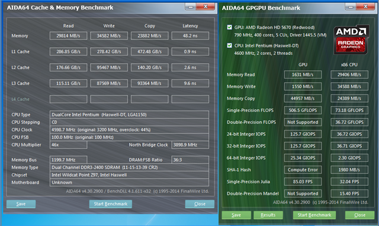
Task: Click the SHA-1 Hash Compute Error field
Action: [303, 169]
